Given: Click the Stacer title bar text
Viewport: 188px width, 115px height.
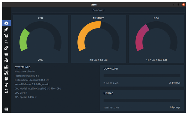Looking at the screenshot, I should 94,5.
